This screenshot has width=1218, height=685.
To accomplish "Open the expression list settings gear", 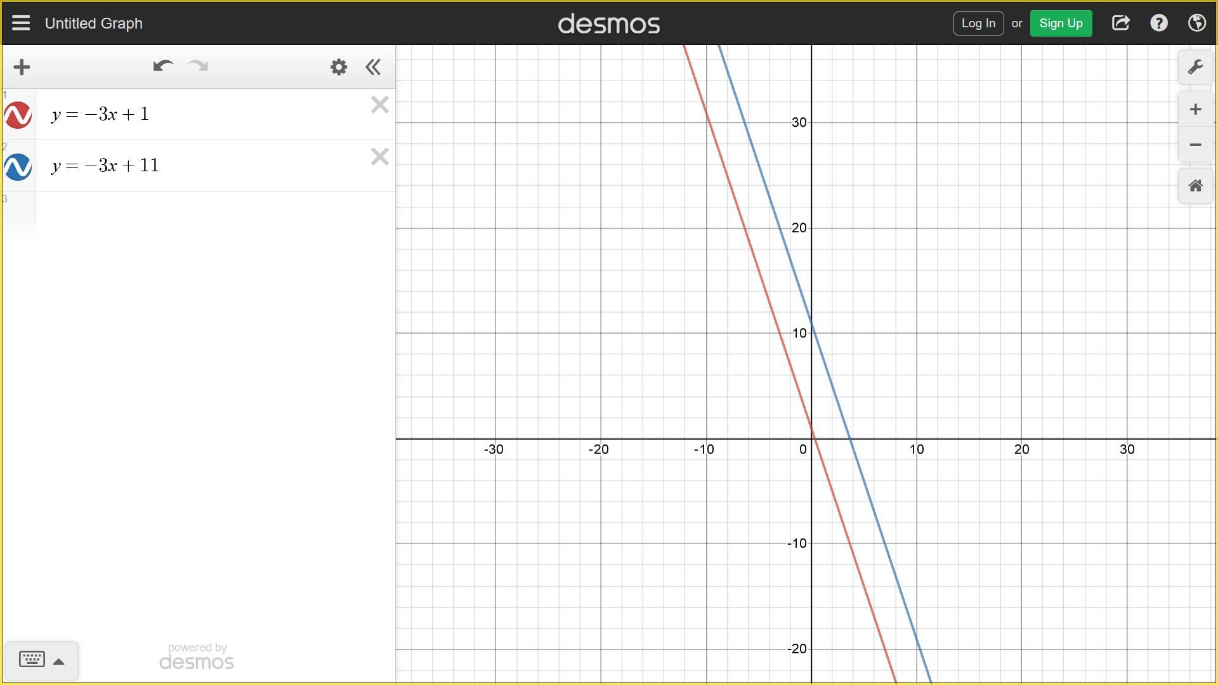I will coord(339,67).
